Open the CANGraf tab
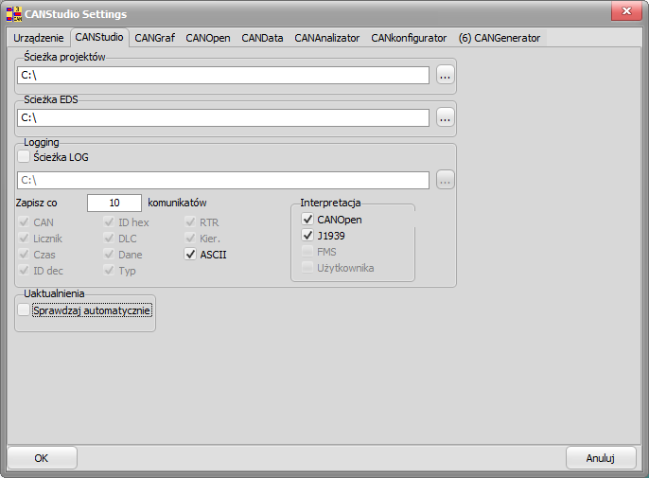The image size is (649, 478). click(x=155, y=38)
